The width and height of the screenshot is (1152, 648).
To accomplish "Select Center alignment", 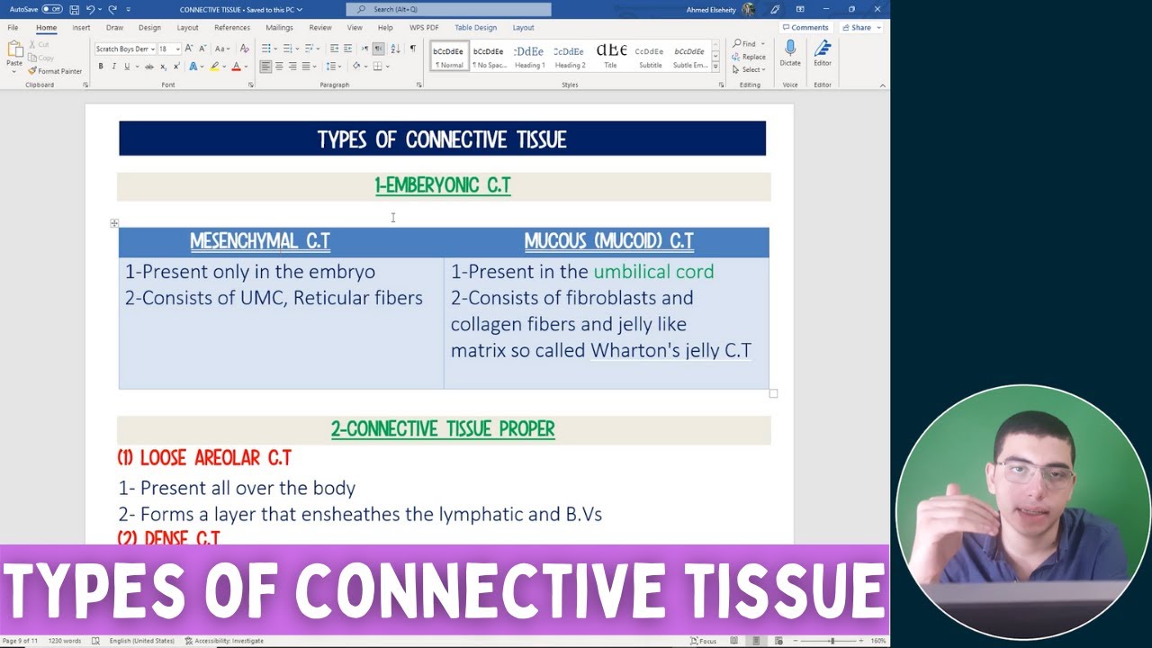I will coord(279,67).
